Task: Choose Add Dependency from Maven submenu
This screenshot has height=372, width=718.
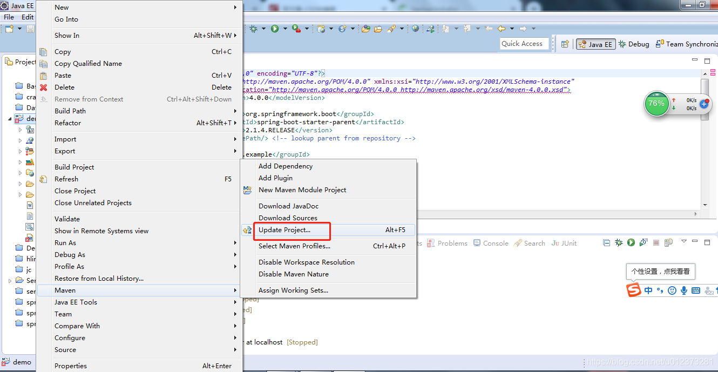Action: [x=286, y=166]
